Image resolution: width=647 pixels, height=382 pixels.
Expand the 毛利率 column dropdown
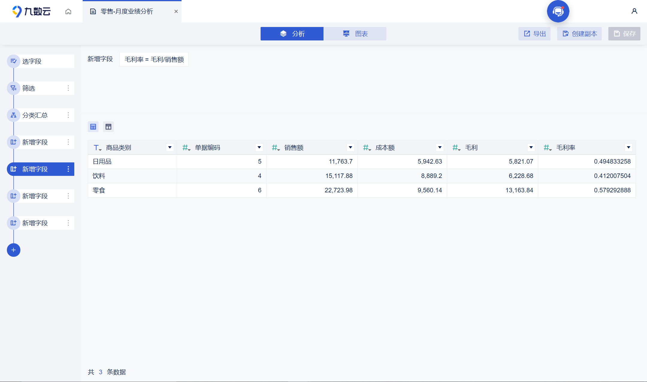[629, 147]
